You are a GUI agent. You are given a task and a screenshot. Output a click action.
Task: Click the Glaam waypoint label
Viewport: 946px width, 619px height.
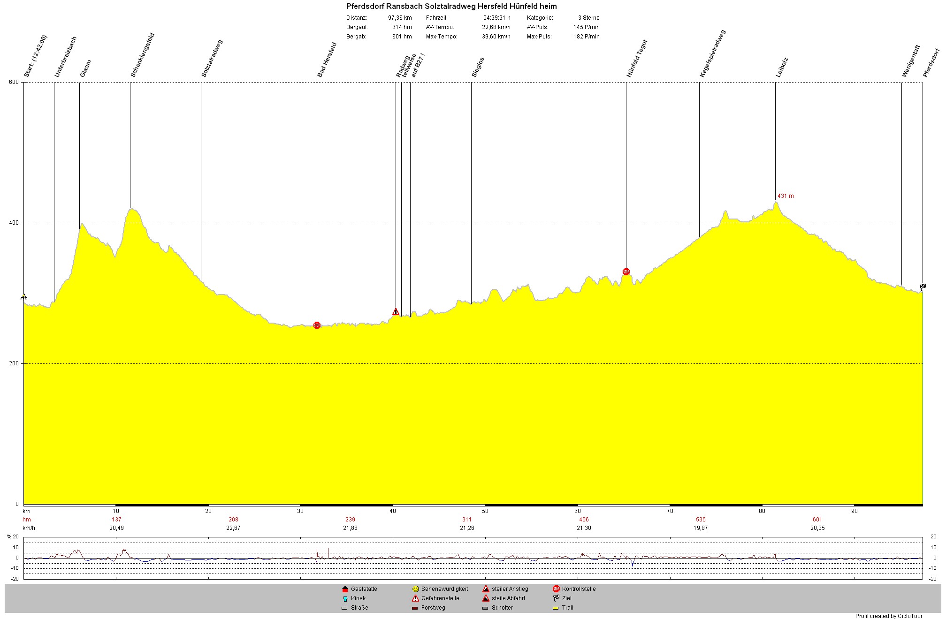click(x=85, y=68)
